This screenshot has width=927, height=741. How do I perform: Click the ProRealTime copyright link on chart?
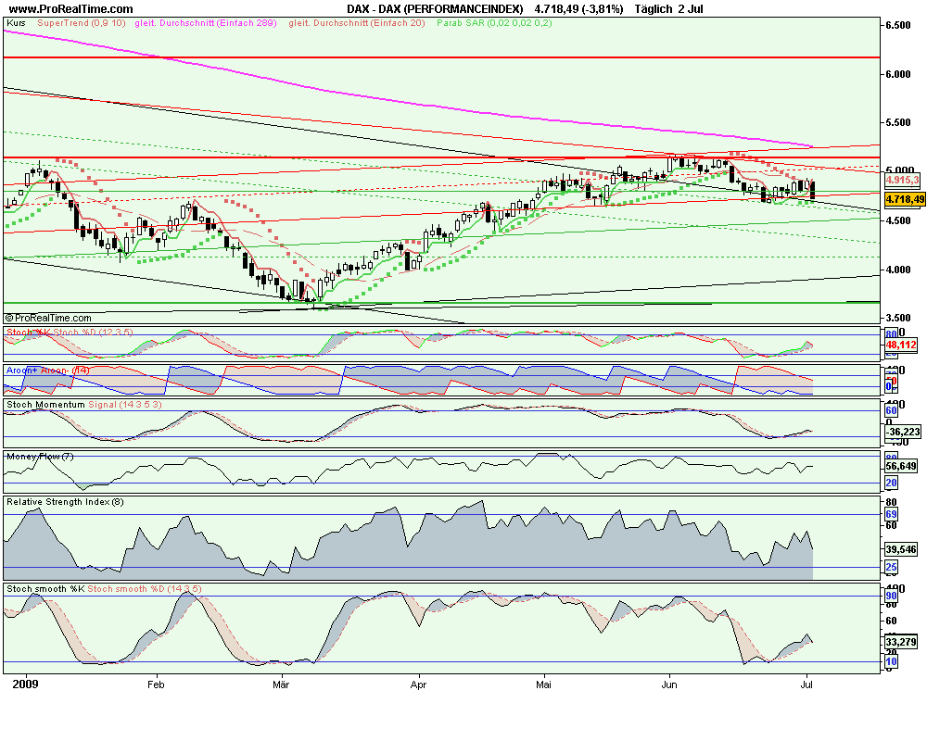point(46,316)
